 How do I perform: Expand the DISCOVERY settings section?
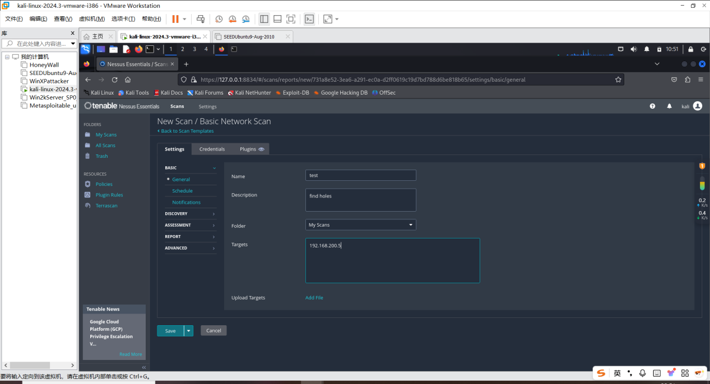190,214
